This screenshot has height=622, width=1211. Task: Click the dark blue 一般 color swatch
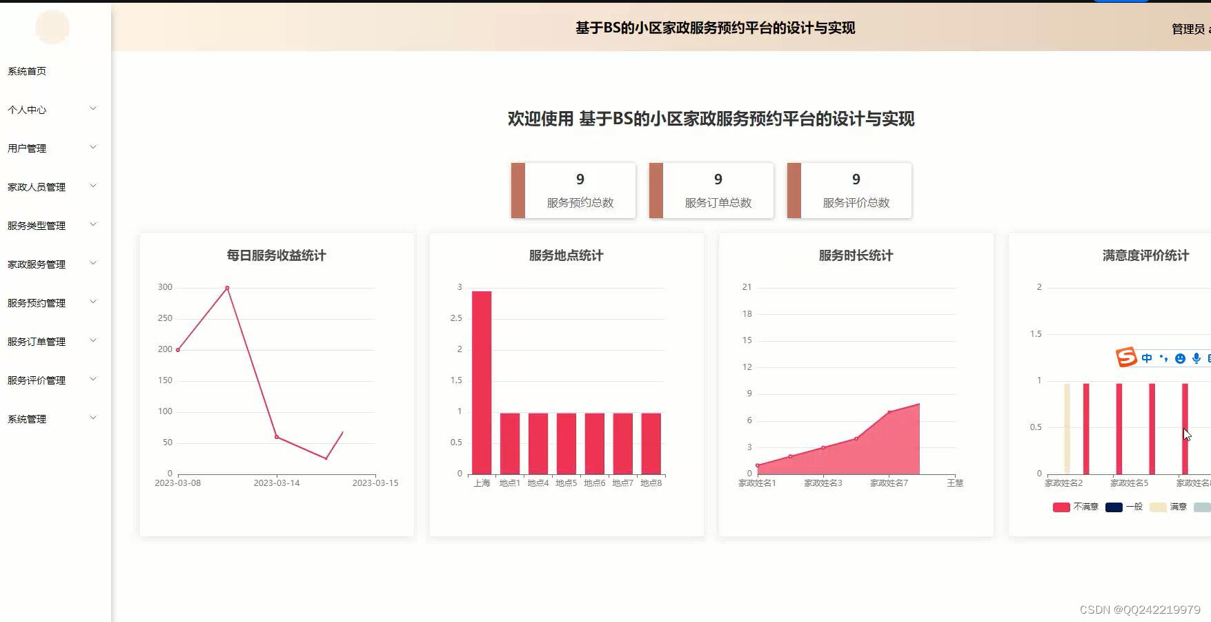[1113, 507]
